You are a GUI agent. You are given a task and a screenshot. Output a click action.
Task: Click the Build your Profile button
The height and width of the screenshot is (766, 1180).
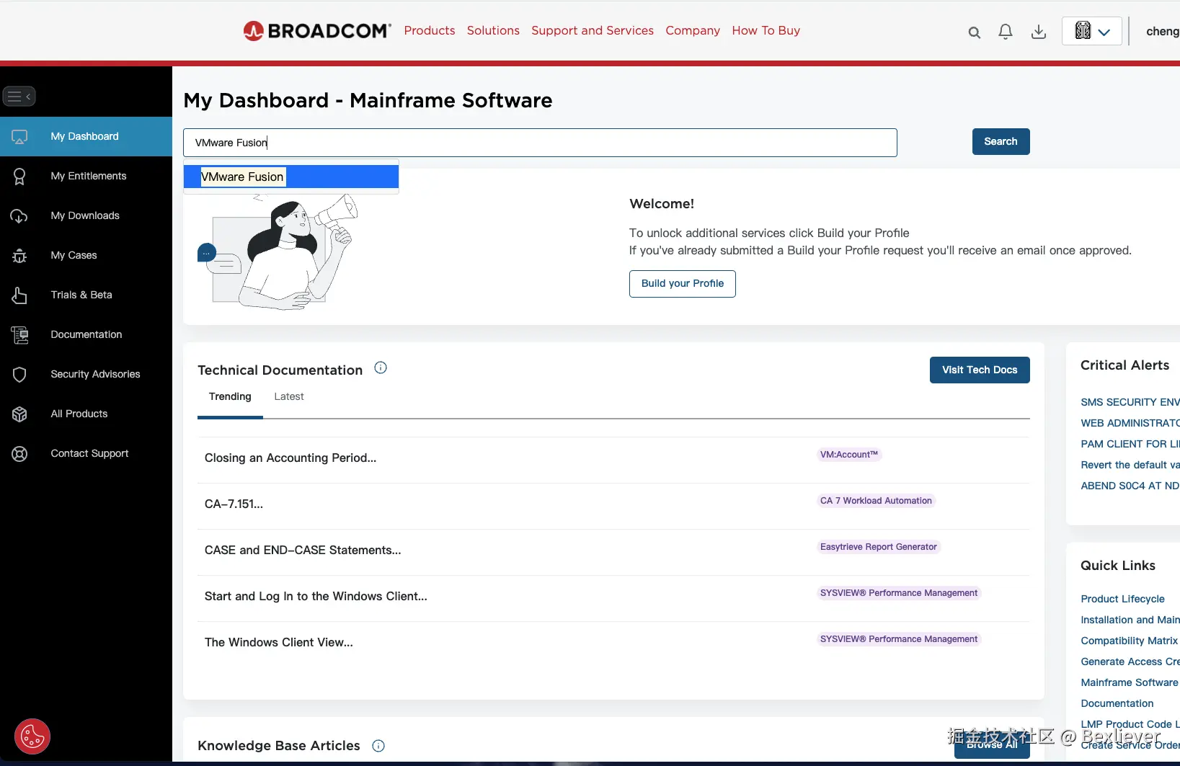[683, 283]
